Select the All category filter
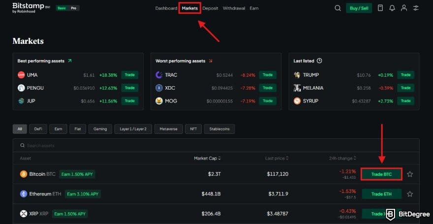433x224 pixels. 20,129
